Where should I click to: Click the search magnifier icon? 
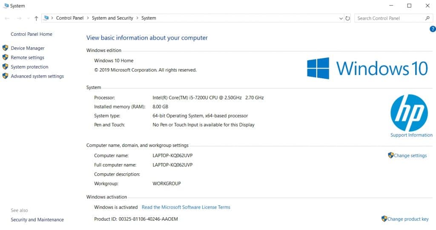pos(427,18)
